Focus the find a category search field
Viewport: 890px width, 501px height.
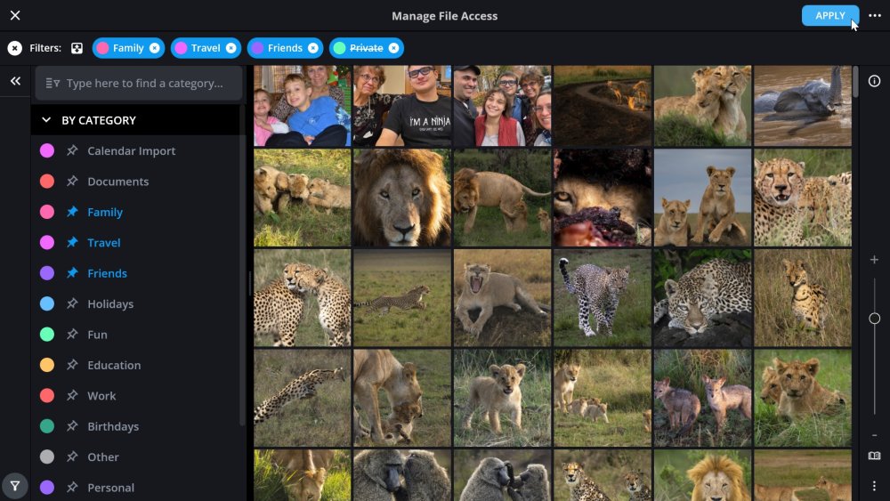tap(139, 83)
